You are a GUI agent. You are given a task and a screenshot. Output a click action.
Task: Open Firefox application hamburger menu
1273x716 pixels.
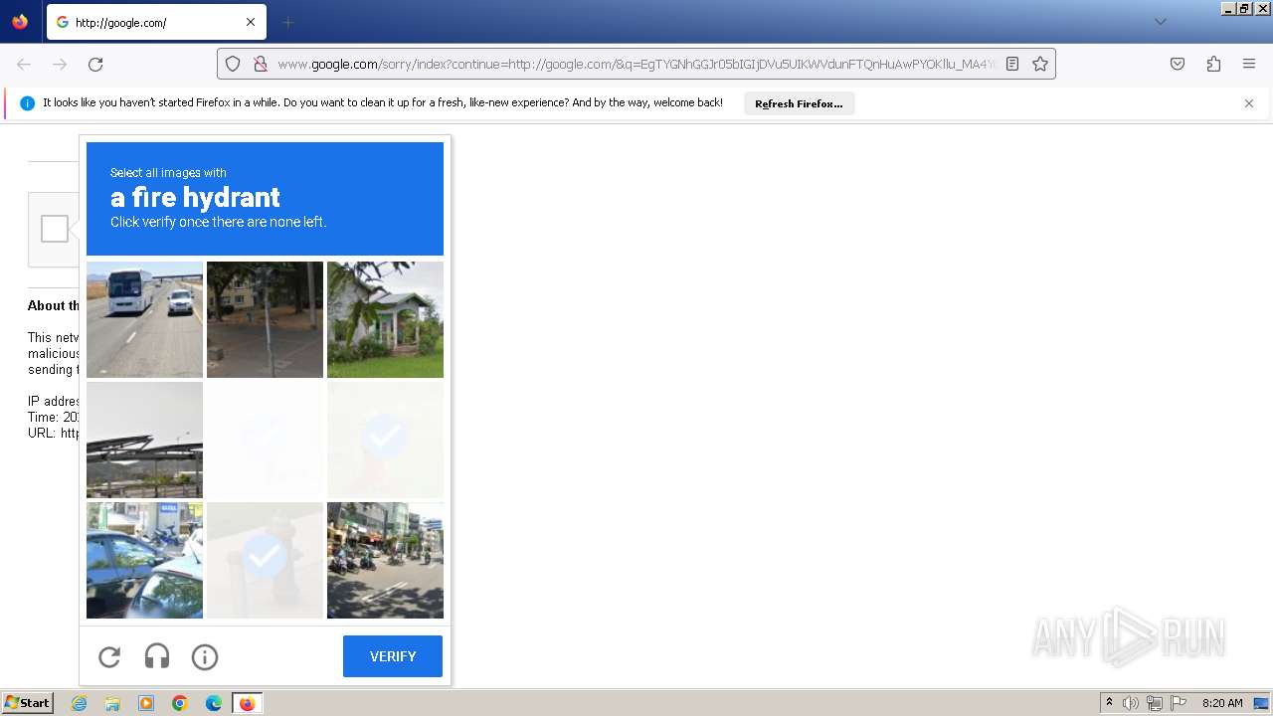tap(1249, 64)
